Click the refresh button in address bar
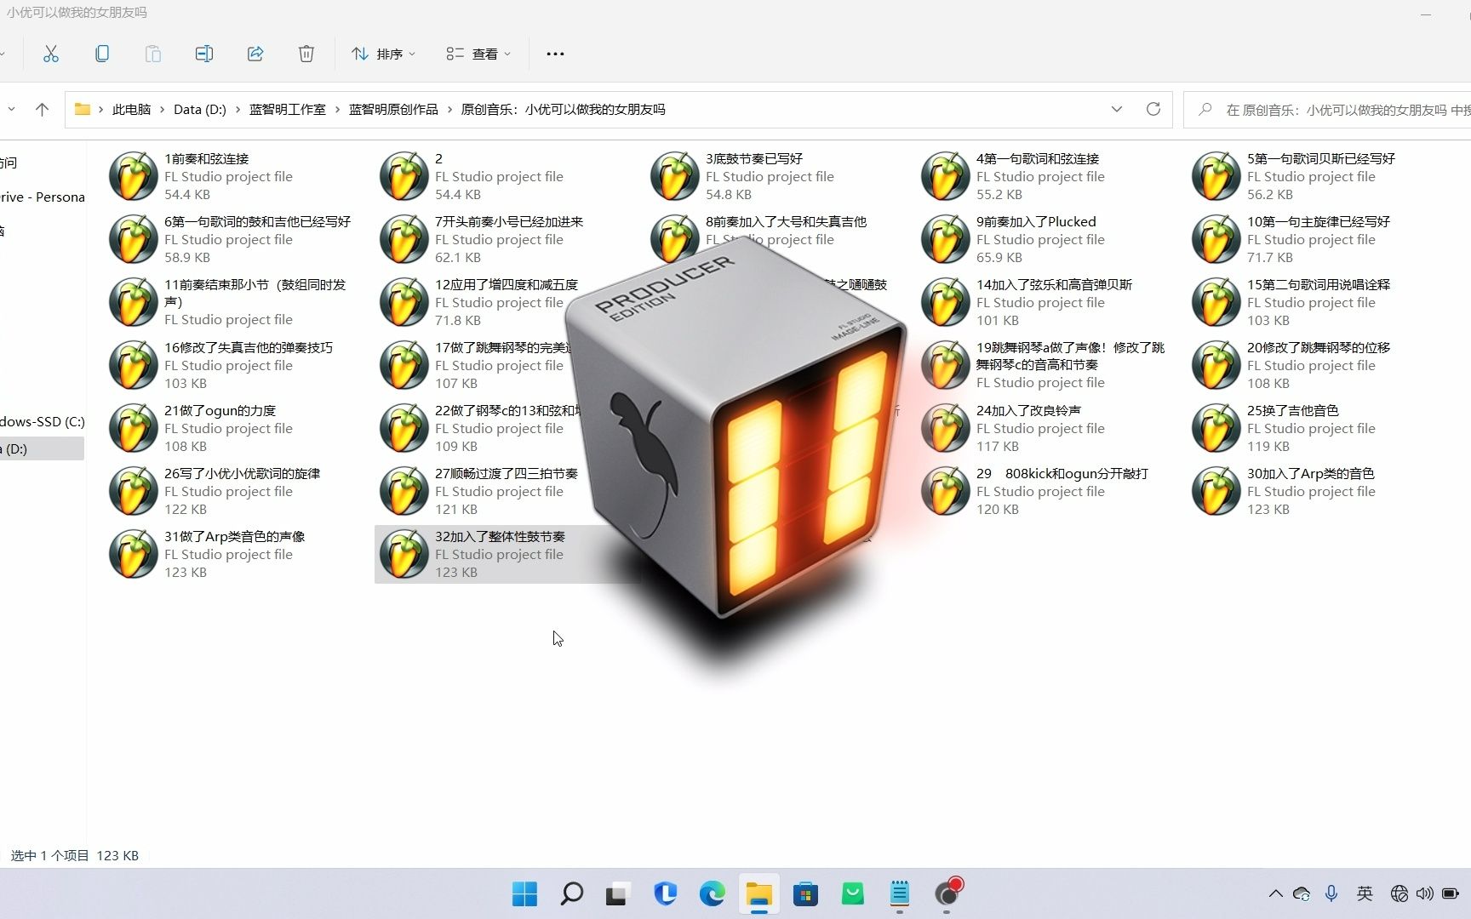Image resolution: width=1471 pixels, height=919 pixels. point(1153,109)
